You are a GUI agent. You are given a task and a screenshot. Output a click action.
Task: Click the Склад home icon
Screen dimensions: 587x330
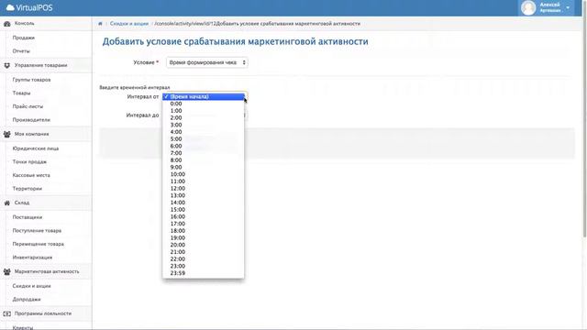pos(6,203)
